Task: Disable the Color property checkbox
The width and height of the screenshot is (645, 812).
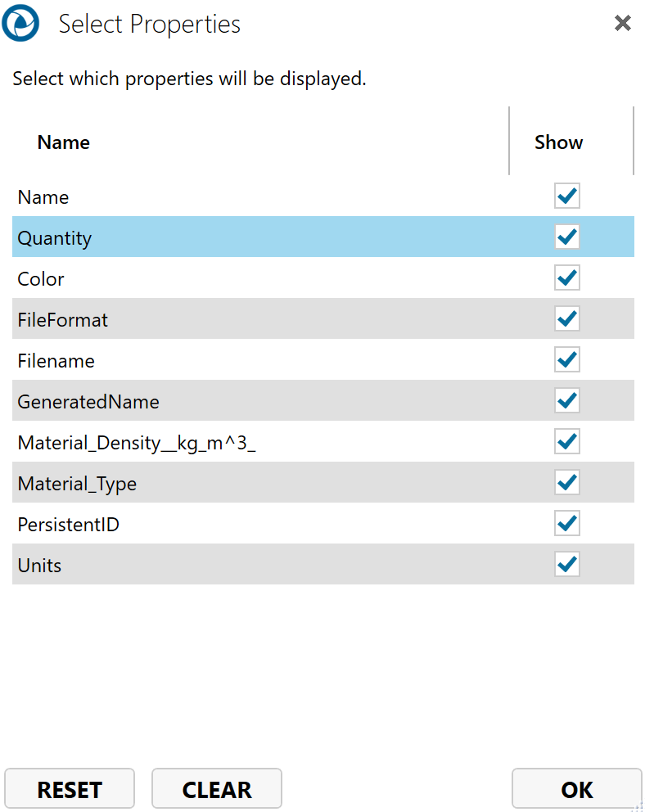Action: pyautogui.click(x=567, y=278)
